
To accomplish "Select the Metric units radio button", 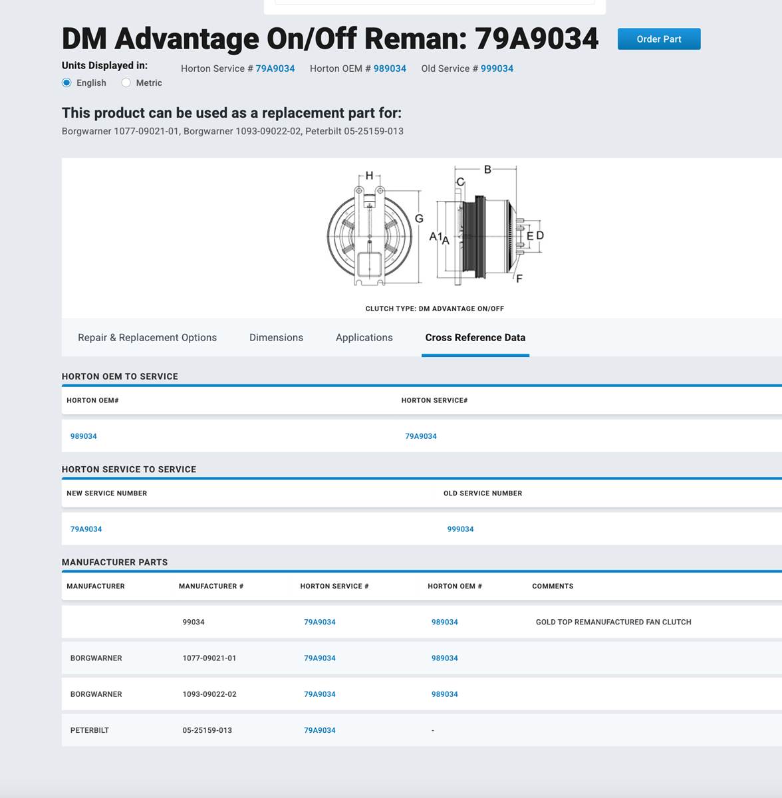I will [126, 83].
